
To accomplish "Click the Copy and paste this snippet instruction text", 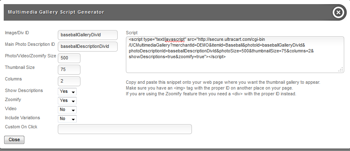I will click(x=223, y=82).
